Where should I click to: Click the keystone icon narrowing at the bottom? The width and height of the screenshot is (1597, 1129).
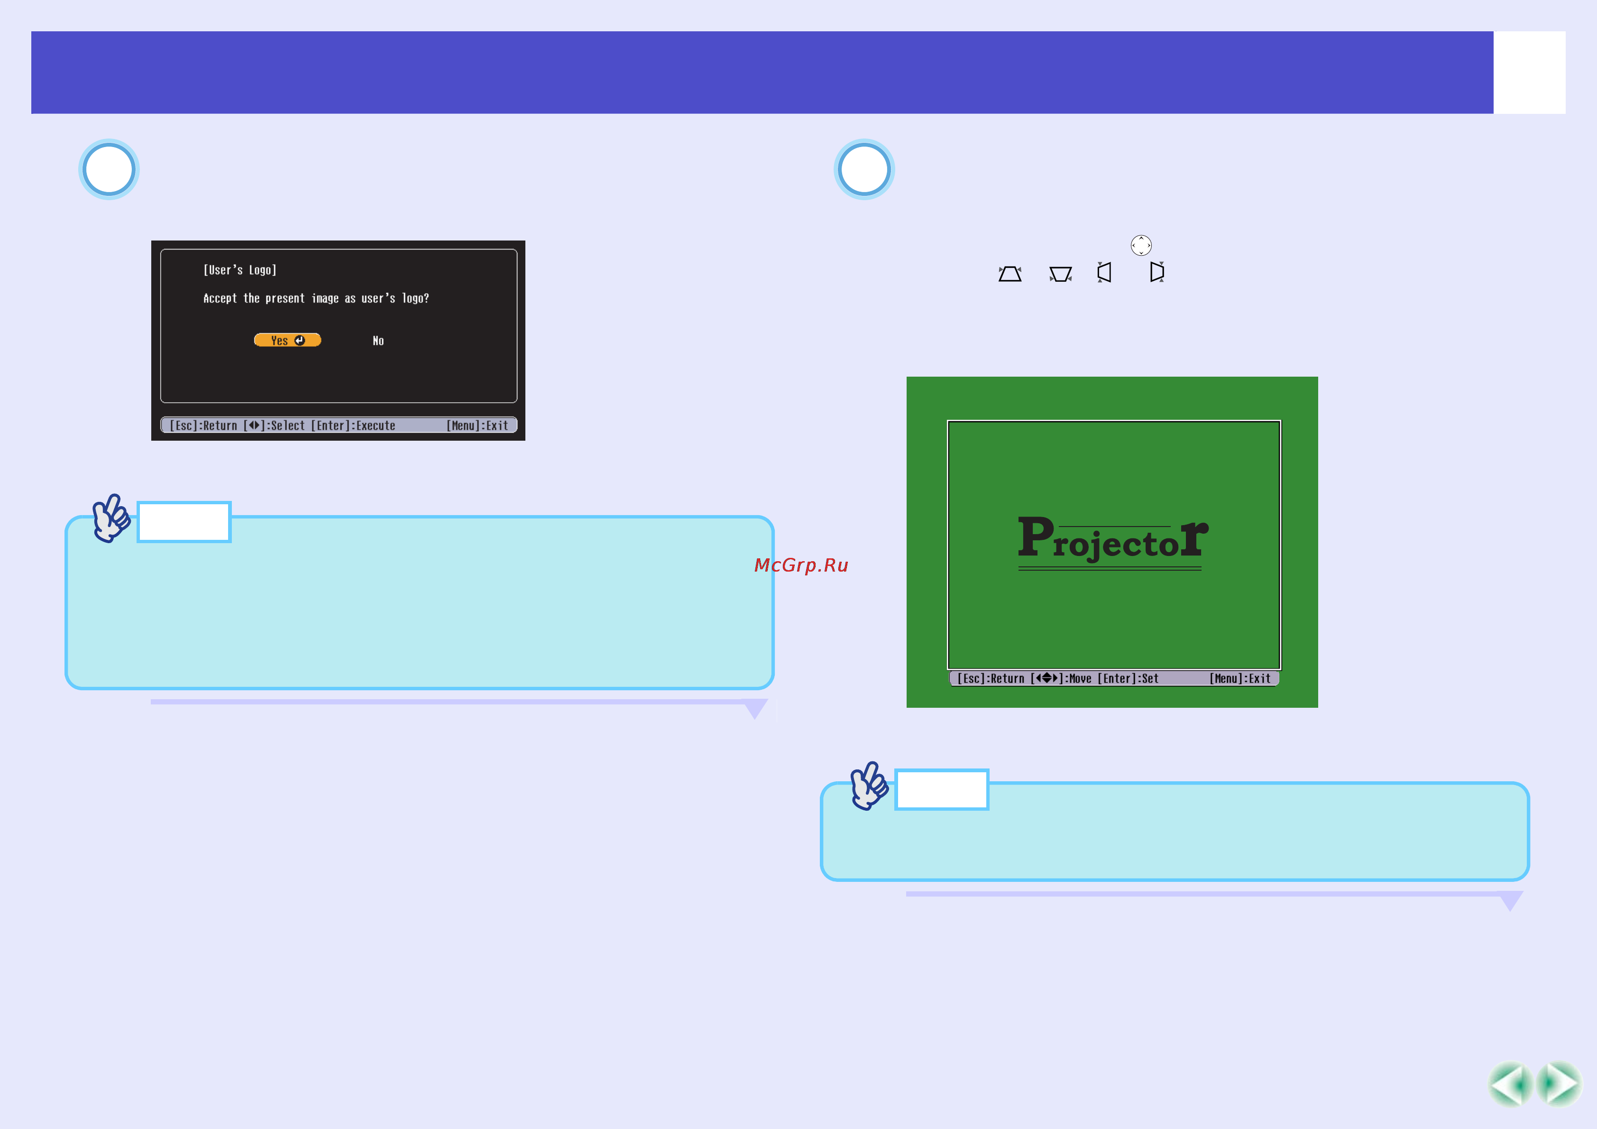point(1061,274)
